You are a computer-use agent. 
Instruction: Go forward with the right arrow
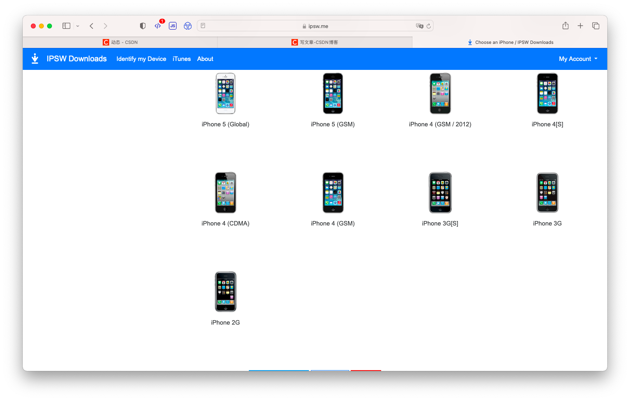tap(106, 26)
